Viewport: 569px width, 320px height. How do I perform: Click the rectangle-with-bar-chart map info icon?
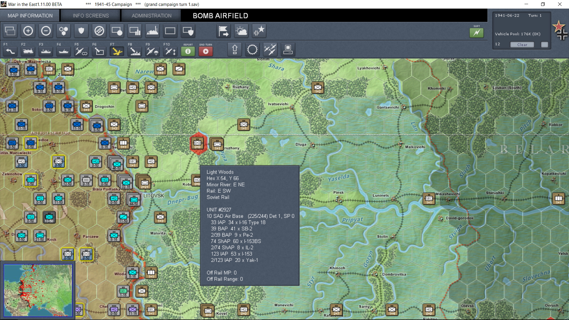[135, 31]
